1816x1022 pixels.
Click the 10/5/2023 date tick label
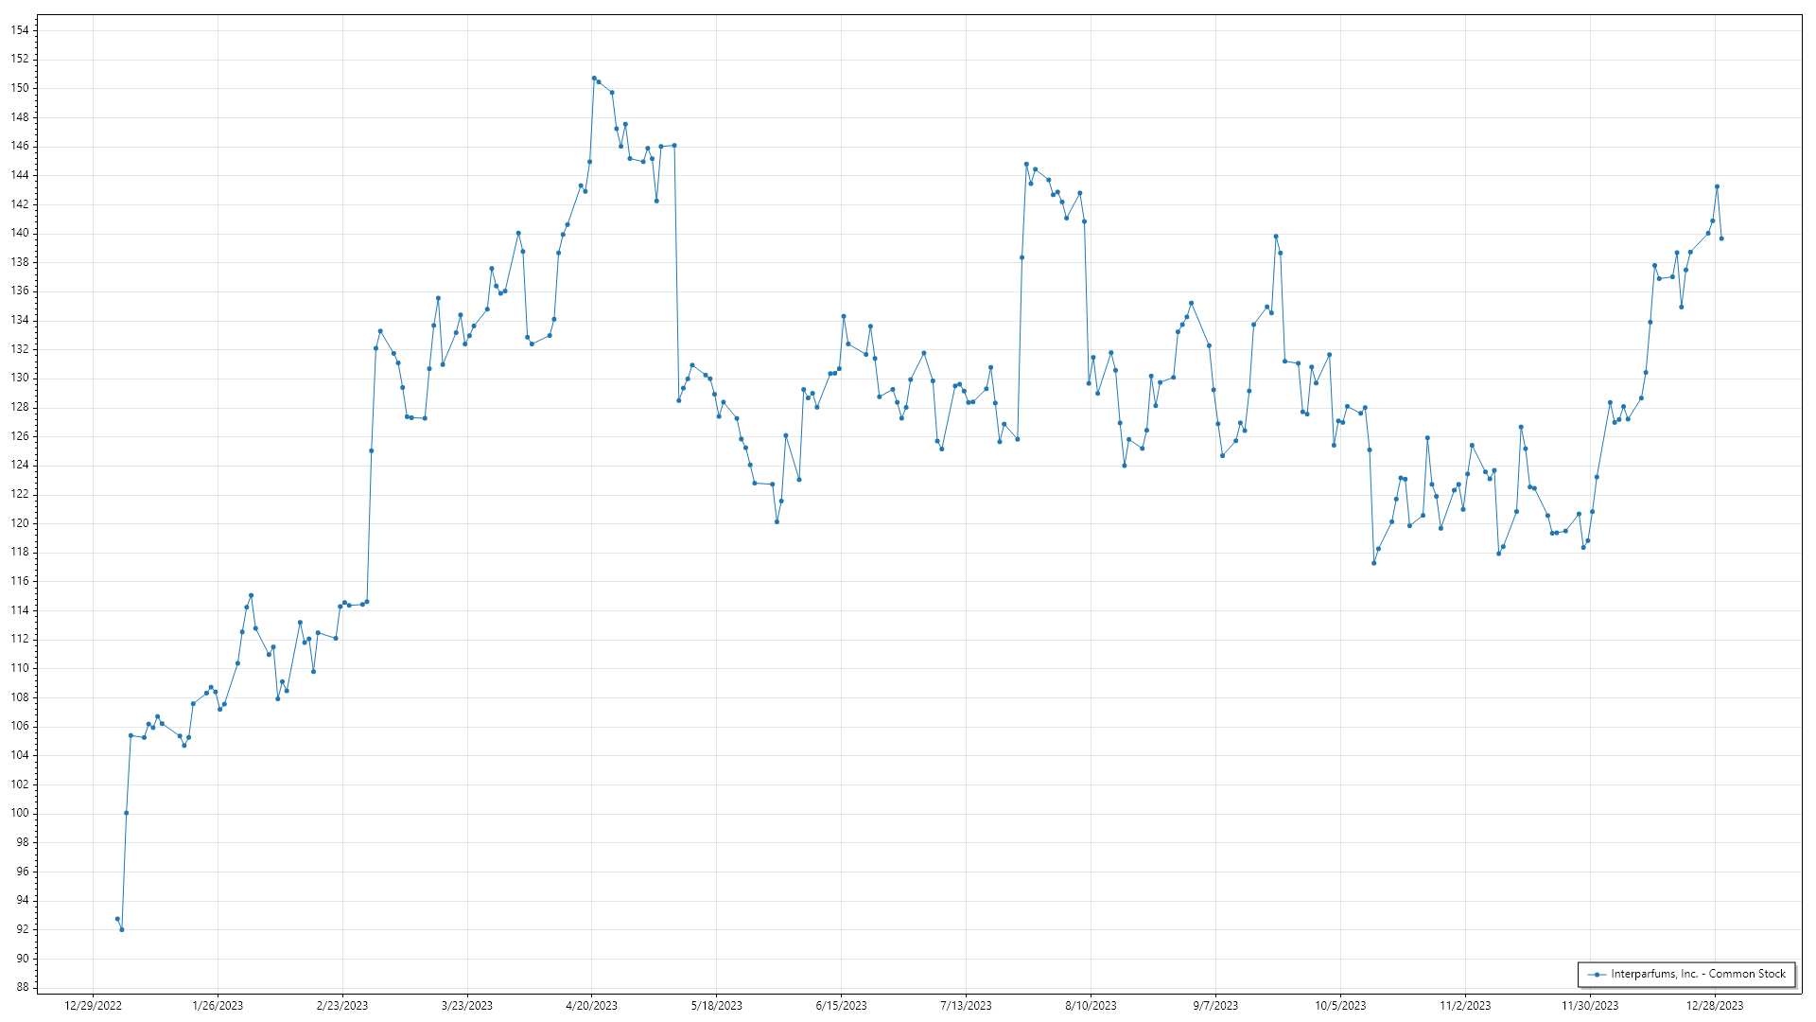point(1340,1006)
